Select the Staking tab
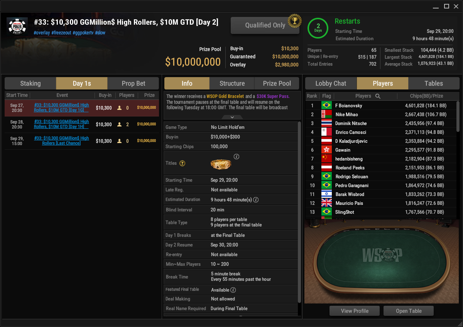463x327 pixels. [x=30, y=83]
